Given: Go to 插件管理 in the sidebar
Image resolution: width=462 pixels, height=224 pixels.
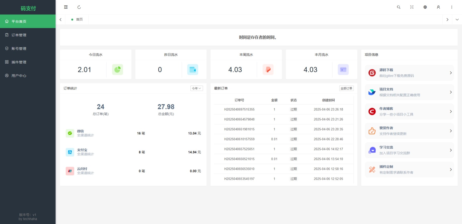Looking at the screenshot, I should point(19,62).
